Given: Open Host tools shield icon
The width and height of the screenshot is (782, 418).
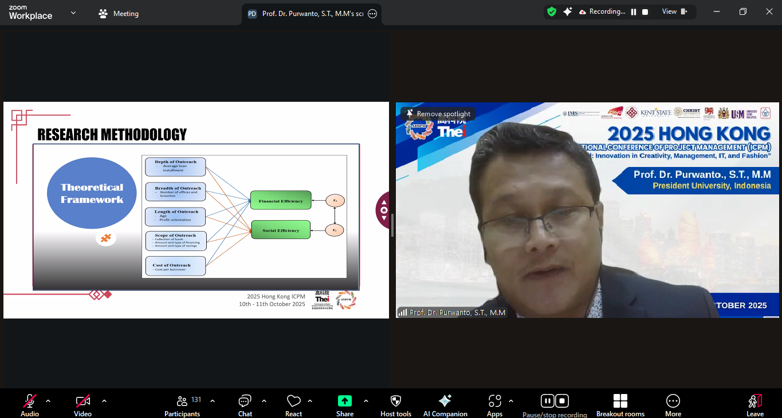Looking at the screenshot, I should pos(395,401).
